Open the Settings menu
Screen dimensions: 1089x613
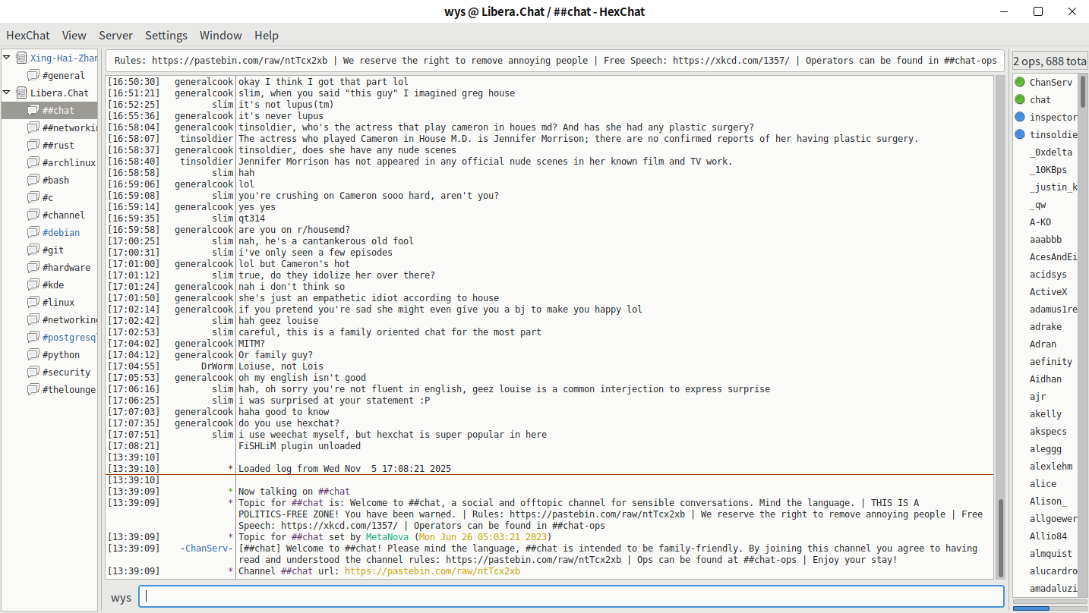click(x=166, y=35)
